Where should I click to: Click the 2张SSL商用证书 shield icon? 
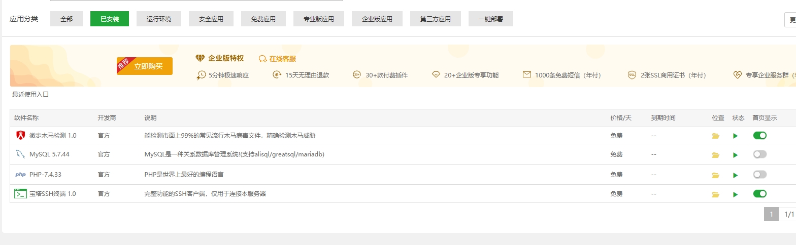(632, 75)
